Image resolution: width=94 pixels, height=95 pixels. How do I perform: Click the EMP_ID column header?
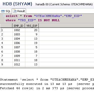19,26
